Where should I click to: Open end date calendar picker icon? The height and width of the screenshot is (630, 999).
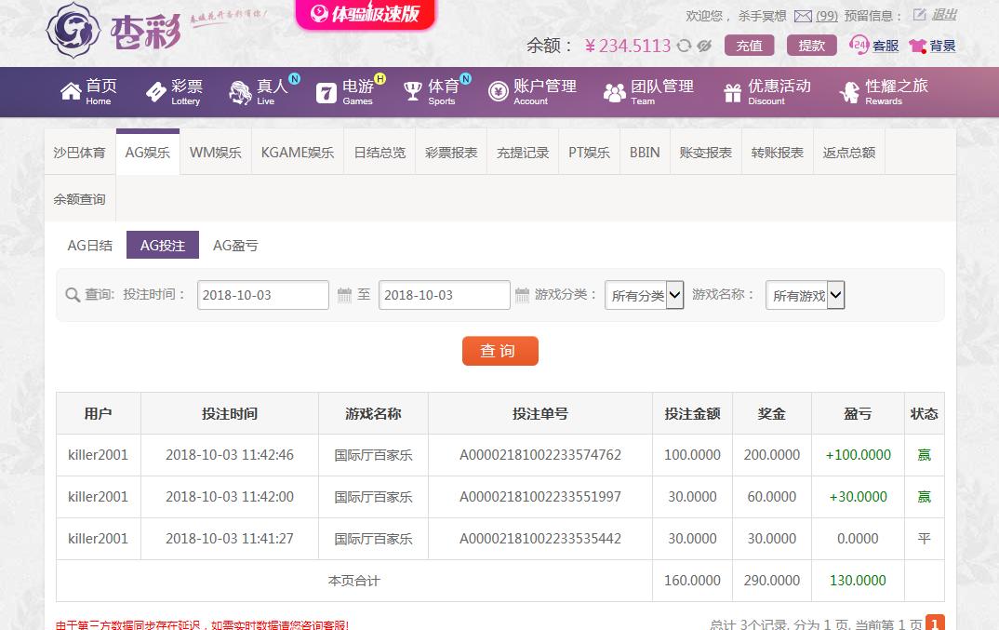click(522, 295)
